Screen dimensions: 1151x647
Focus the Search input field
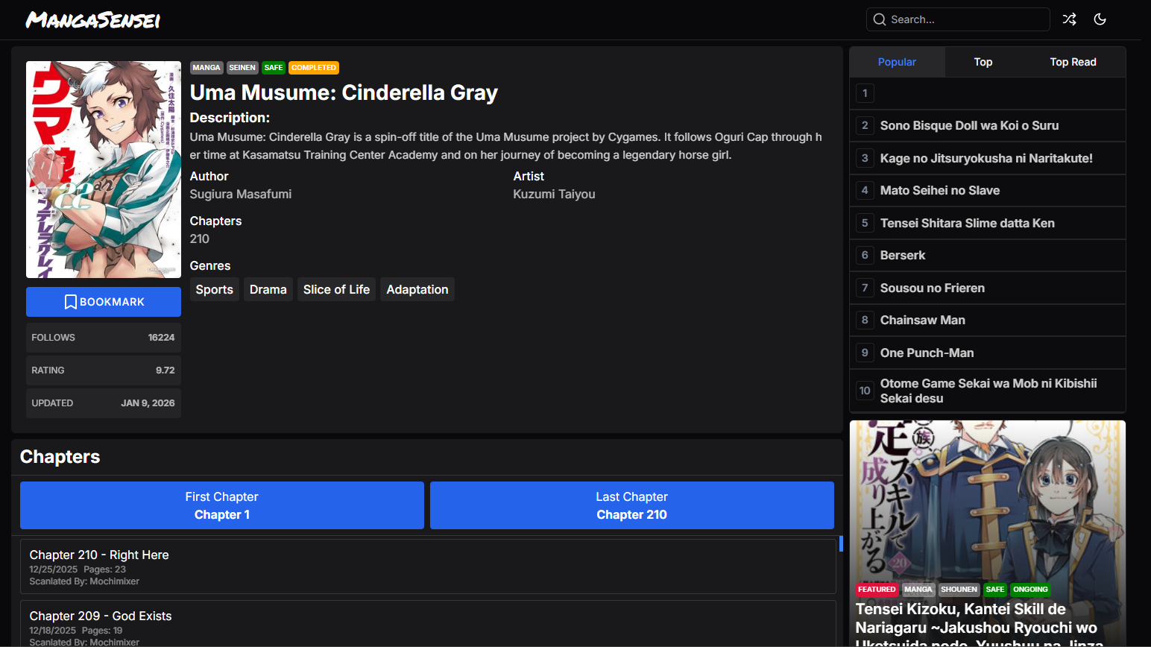pyautogui.click(x=958, y=19)
